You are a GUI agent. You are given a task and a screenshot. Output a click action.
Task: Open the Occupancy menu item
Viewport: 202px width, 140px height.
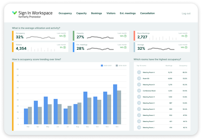click(65, 13)
